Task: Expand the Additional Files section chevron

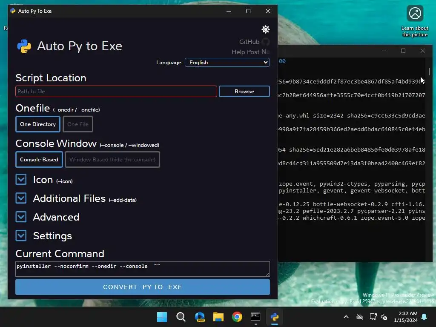Action: coord(21,198)
